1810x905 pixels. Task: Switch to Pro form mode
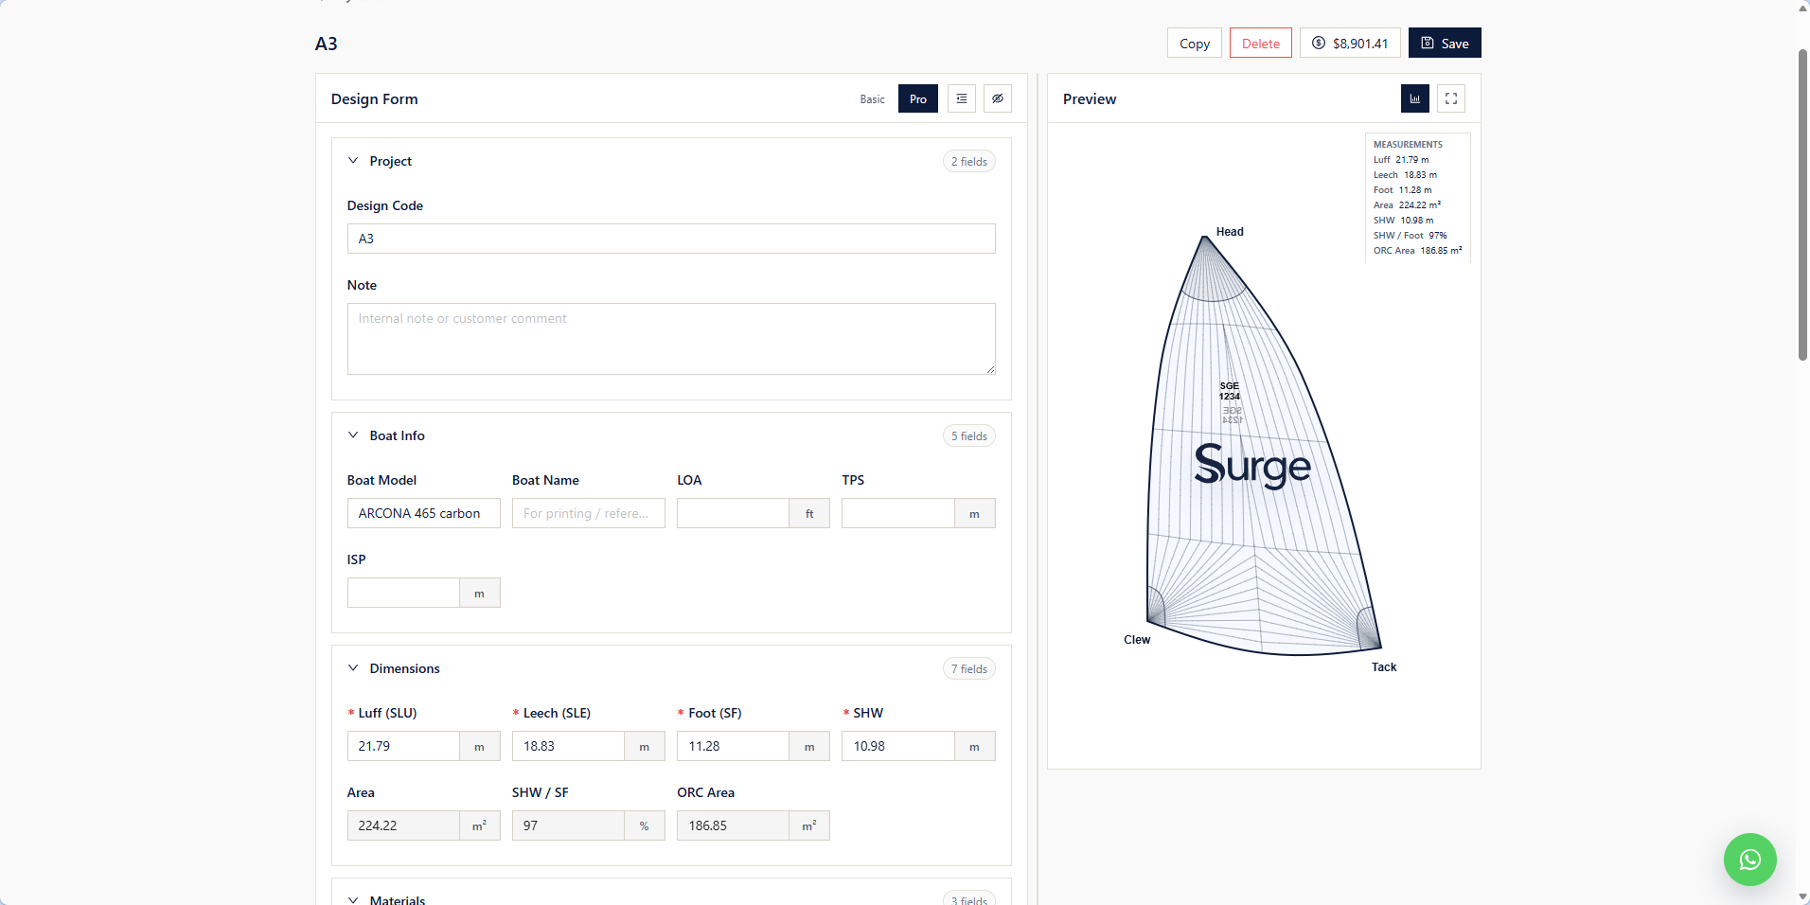(918, 98)
